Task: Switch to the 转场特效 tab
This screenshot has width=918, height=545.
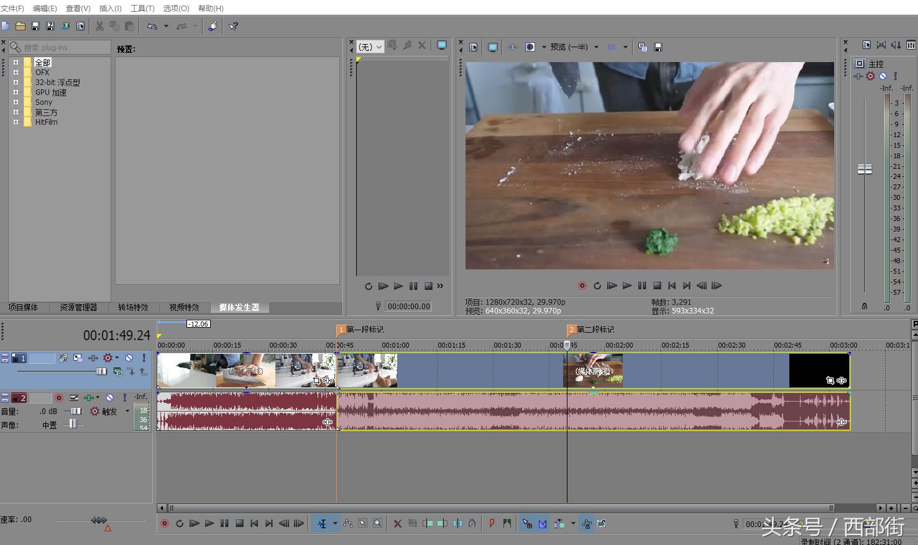Action: click(133, 307)
